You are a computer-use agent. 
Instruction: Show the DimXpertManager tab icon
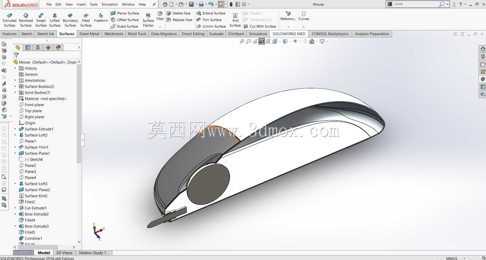tap(48, 48)
